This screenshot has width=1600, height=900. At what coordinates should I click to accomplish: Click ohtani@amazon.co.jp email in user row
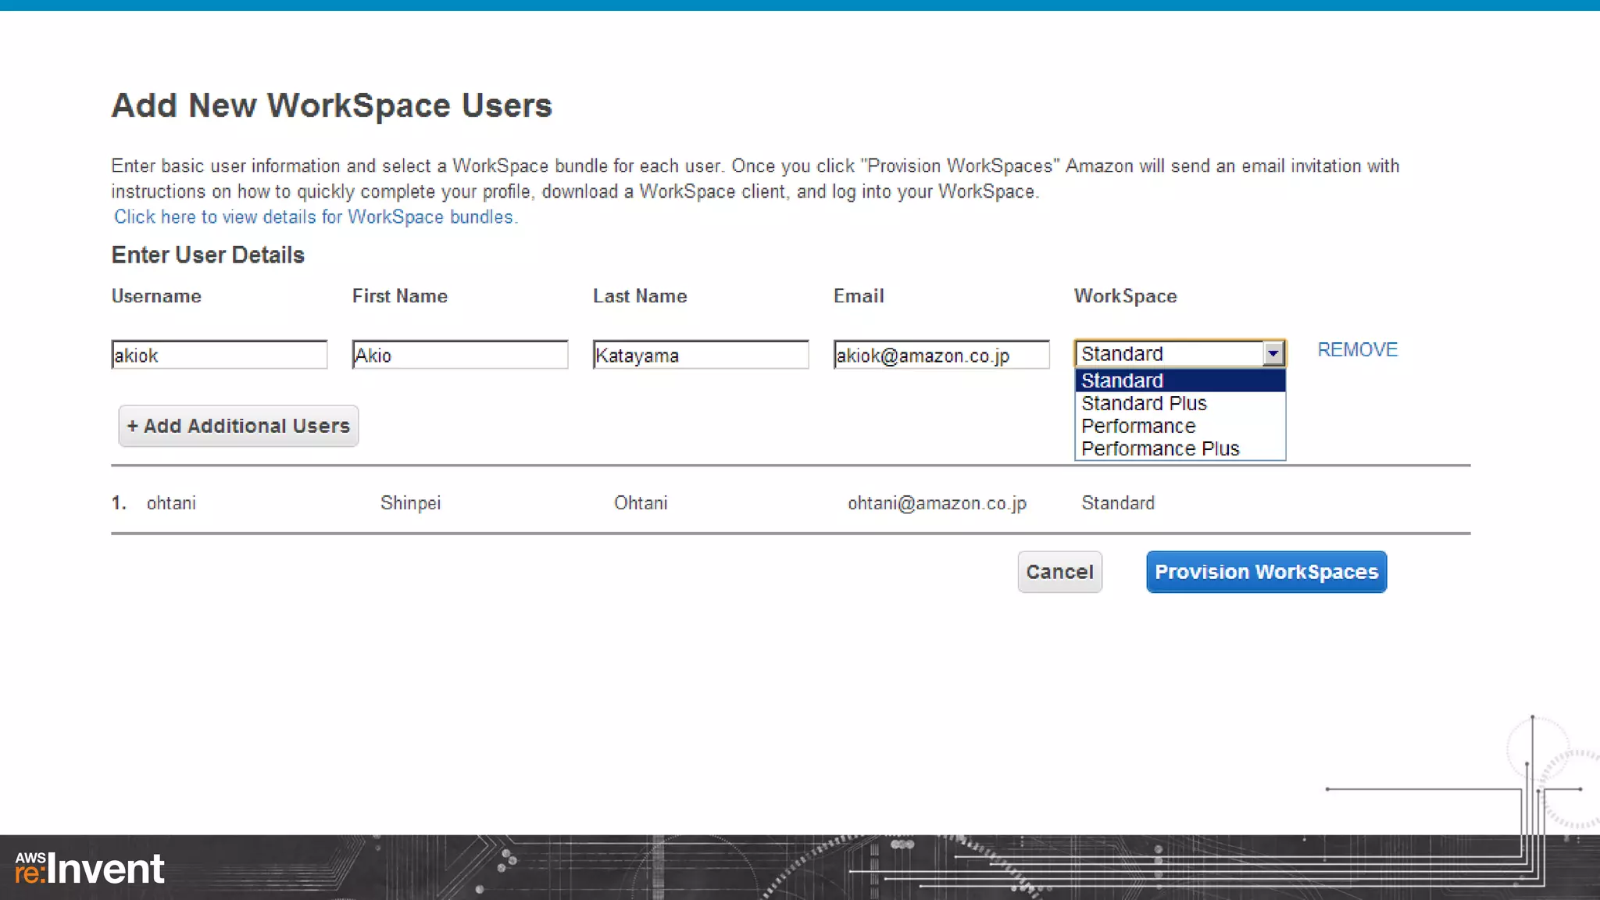coord(937,503)
